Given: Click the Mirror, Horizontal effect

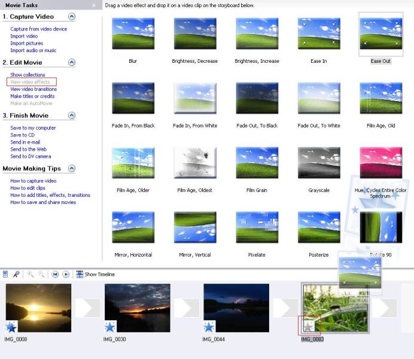Looking at the screenshot, I should (x=133, y=227).
